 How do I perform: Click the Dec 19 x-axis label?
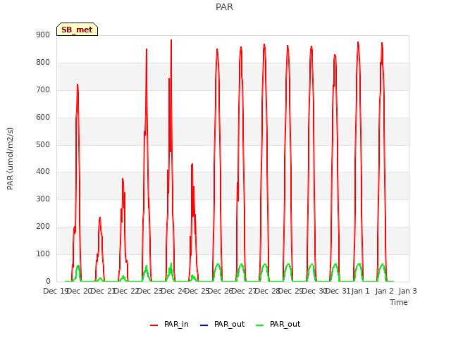(56, 291)
